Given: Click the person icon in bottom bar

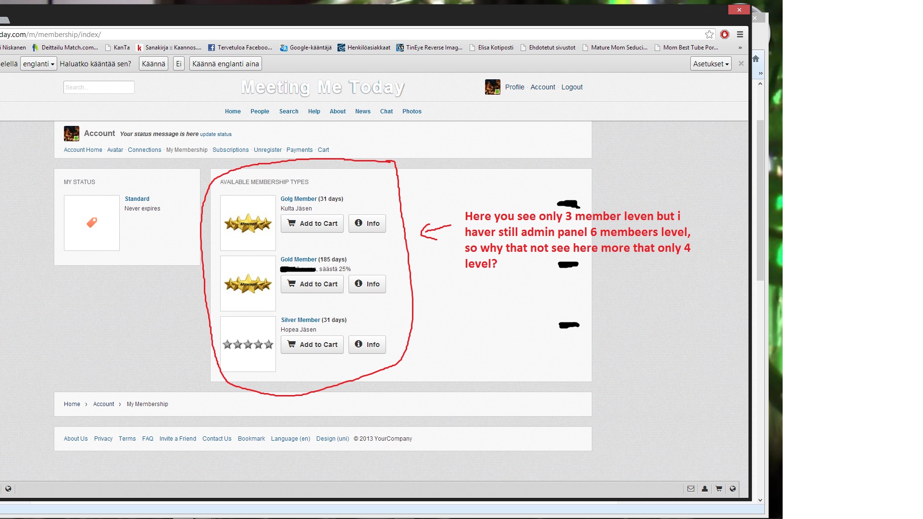Looking at the screenshot, I should pyautogui.click(x=705, y=489).
